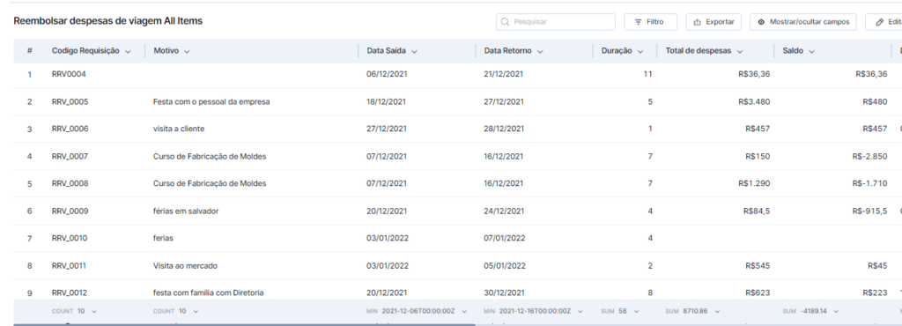Click the pencil edit icon

coord(879,22)
